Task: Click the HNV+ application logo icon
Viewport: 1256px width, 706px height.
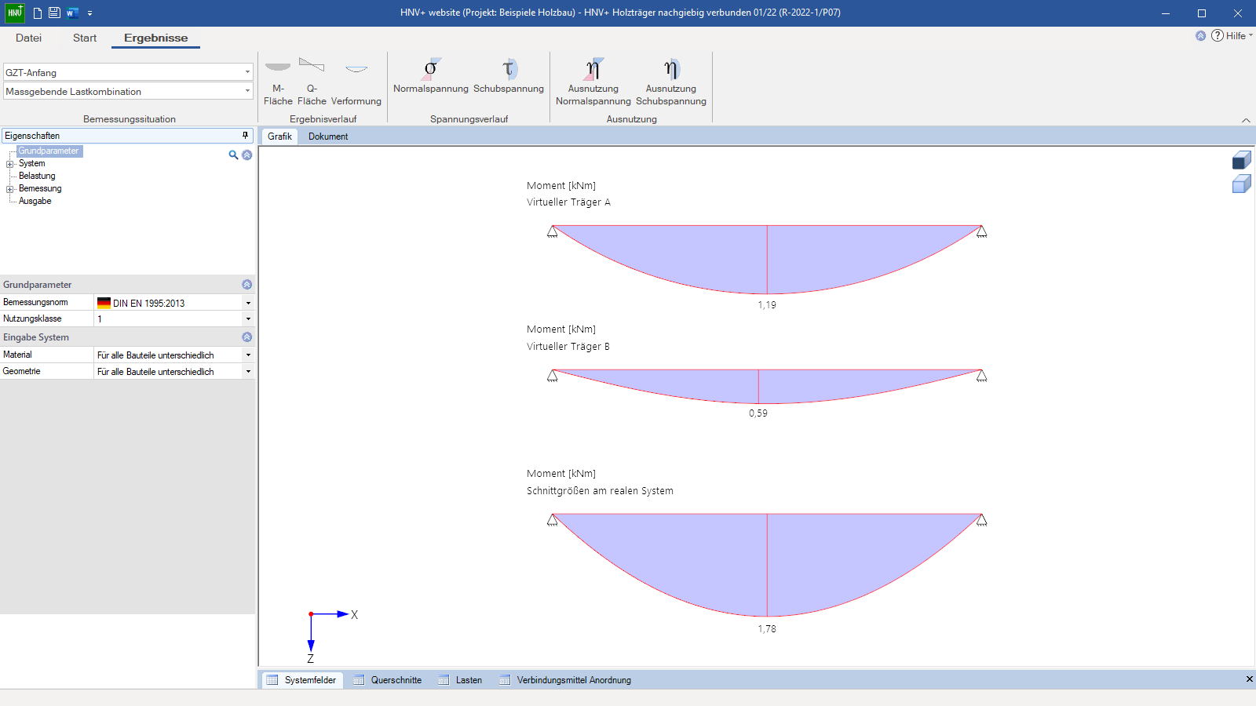Action: 15,13
